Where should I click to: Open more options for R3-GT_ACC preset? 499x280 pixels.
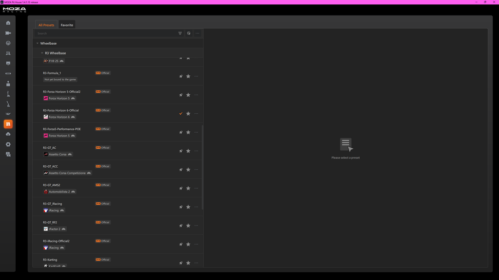tap(196, 170)
